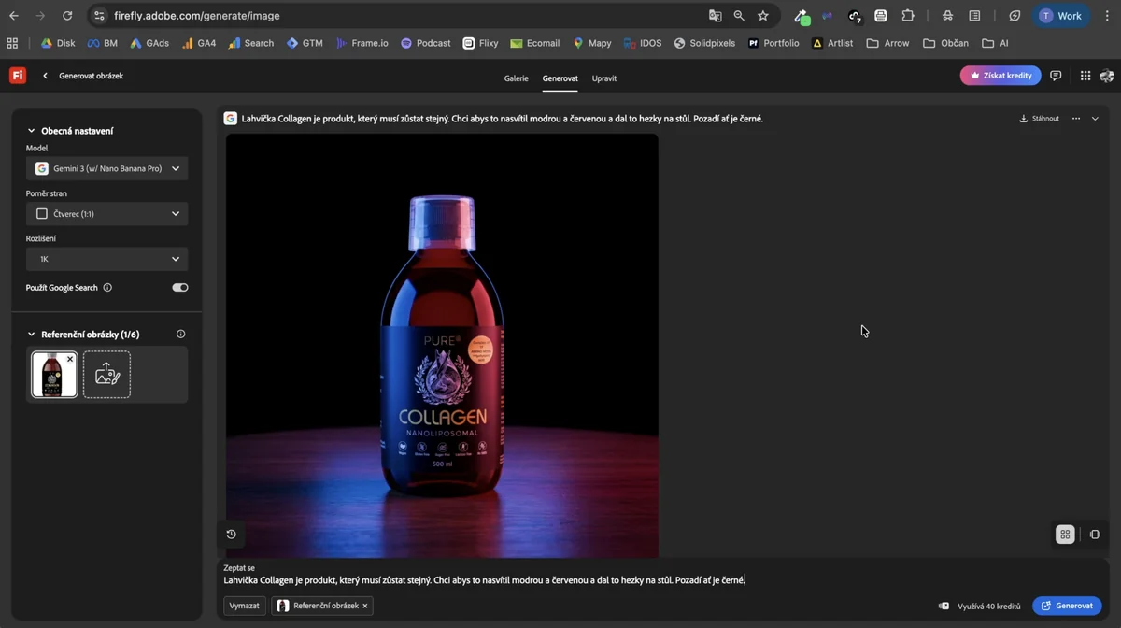Open the Frame.io bookmark

(x=362, y=43)
